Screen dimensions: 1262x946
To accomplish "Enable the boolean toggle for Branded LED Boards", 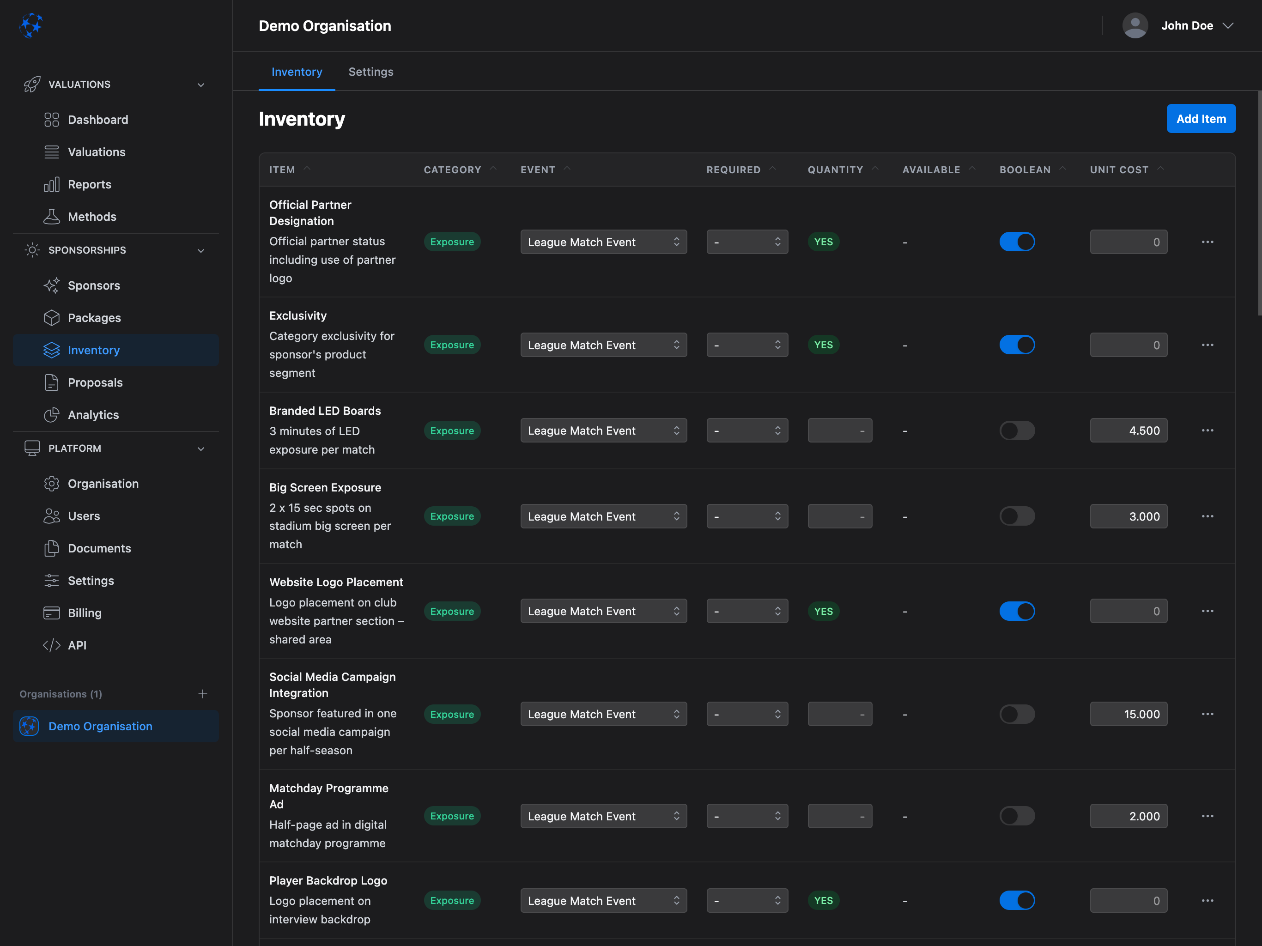I will click(x=1017, y=430).
